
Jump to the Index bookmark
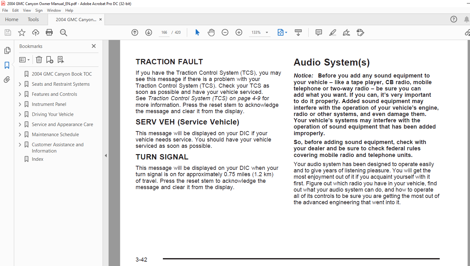click(38, 159)
